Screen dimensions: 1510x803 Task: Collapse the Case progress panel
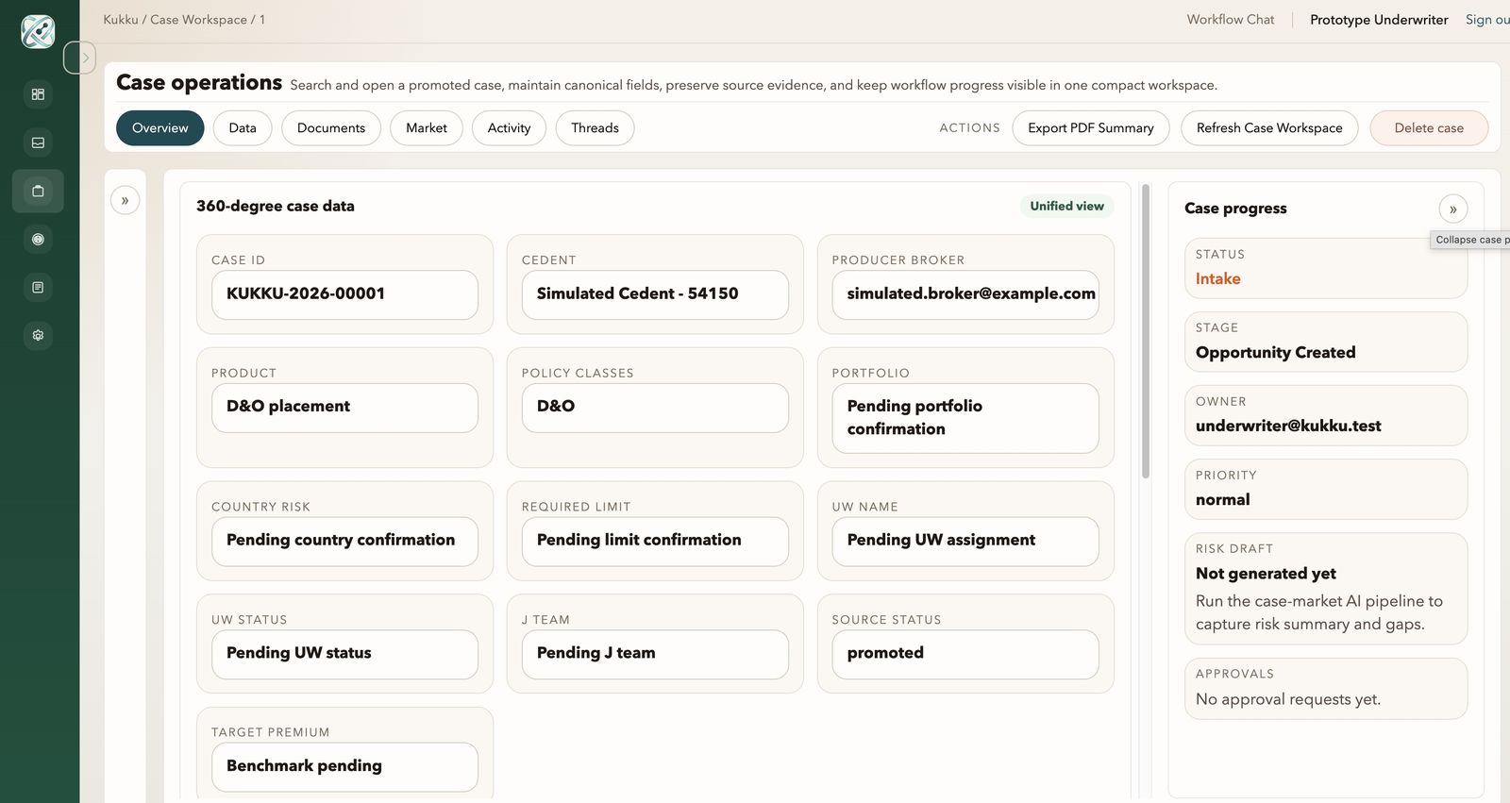tap(1452, 209)
